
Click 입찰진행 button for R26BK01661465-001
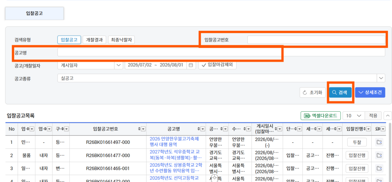(x=357, y=168)
